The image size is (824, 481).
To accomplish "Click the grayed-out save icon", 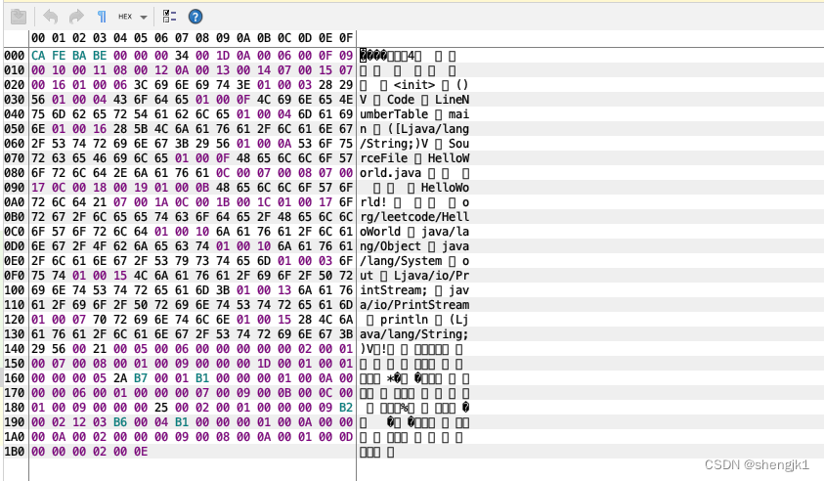I will tap(19, 17).
